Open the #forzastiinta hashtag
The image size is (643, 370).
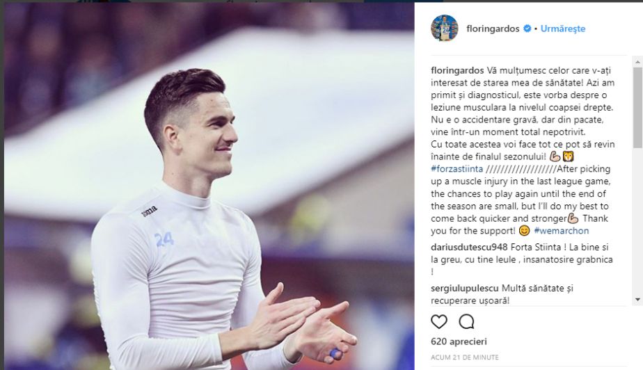457,169
